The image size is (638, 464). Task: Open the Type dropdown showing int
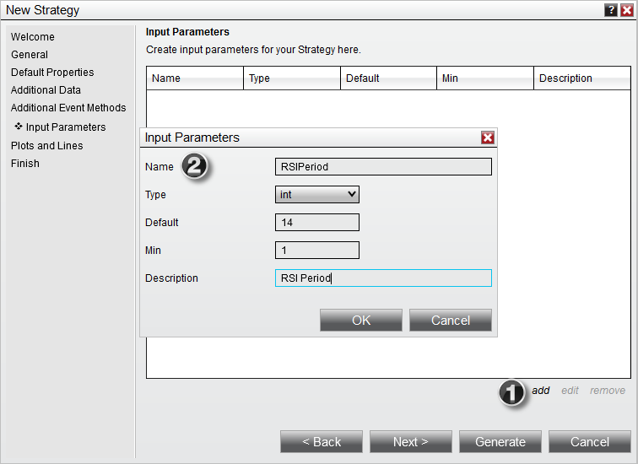tap(317, 194)
